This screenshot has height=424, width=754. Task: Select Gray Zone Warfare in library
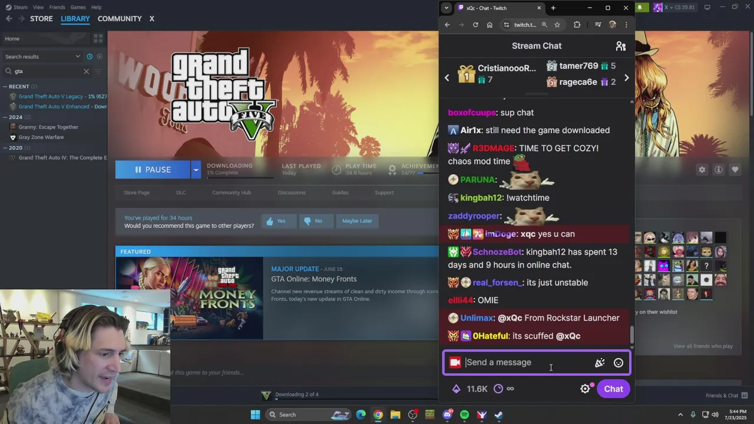click(x=37, y=137)
